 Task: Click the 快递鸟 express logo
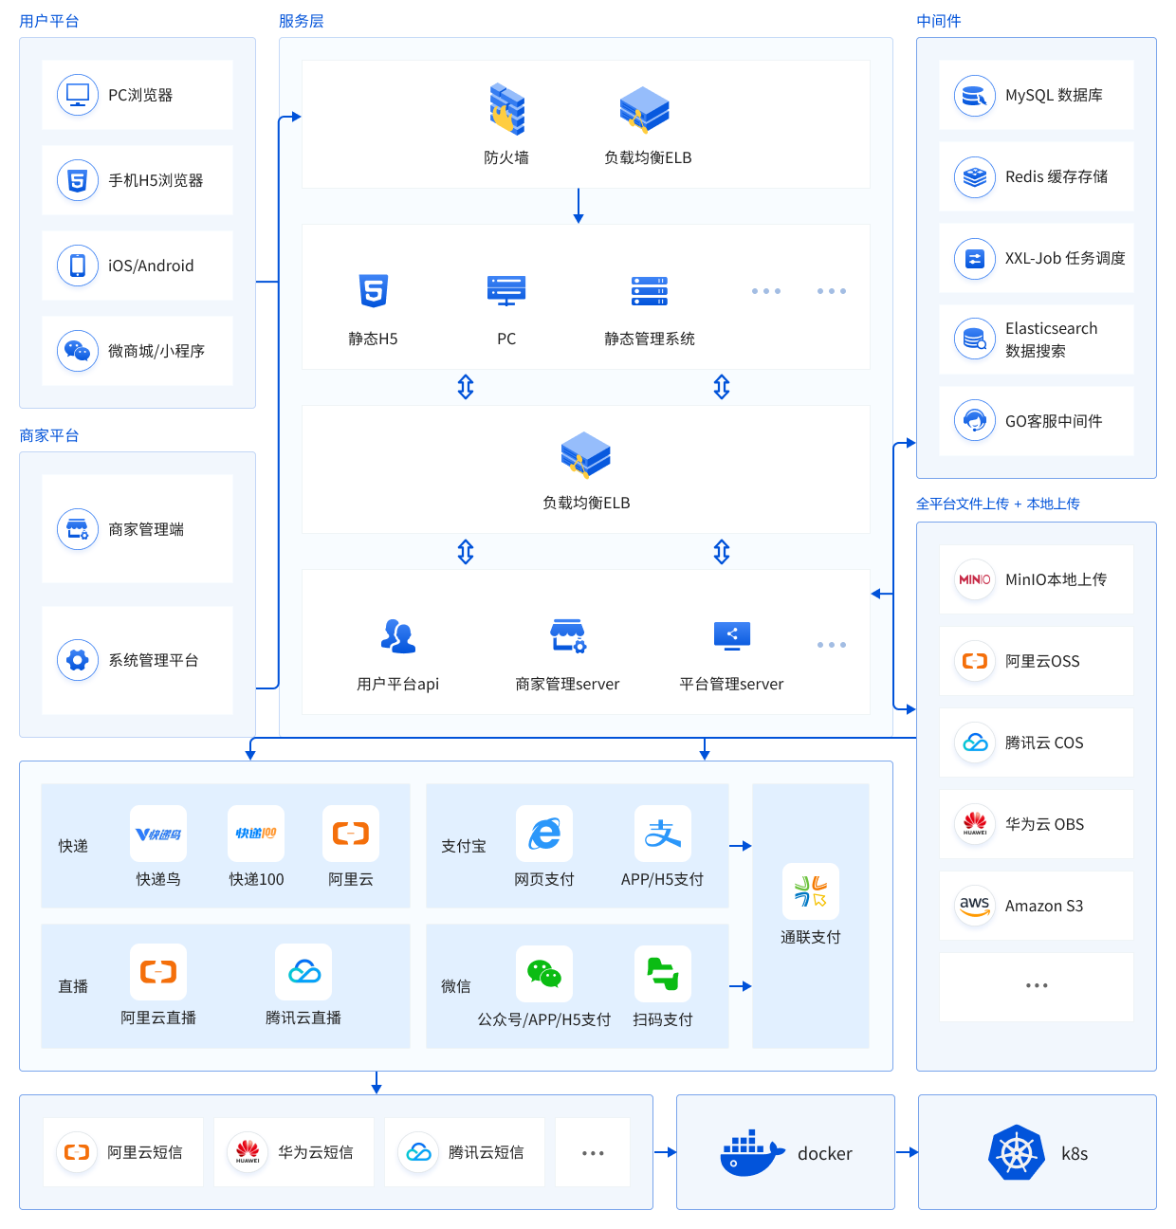tap(158, 835)
